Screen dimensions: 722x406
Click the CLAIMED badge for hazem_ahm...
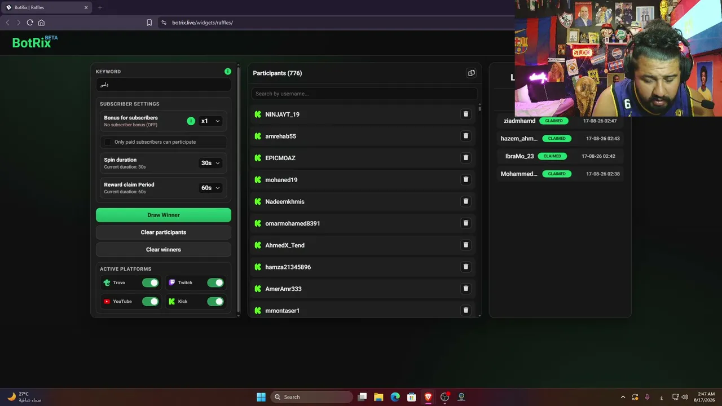557,138
